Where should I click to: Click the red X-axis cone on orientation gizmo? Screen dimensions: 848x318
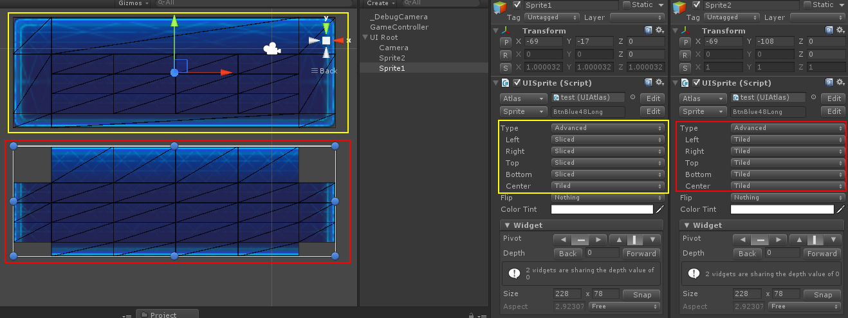click(x=338, y=41)
